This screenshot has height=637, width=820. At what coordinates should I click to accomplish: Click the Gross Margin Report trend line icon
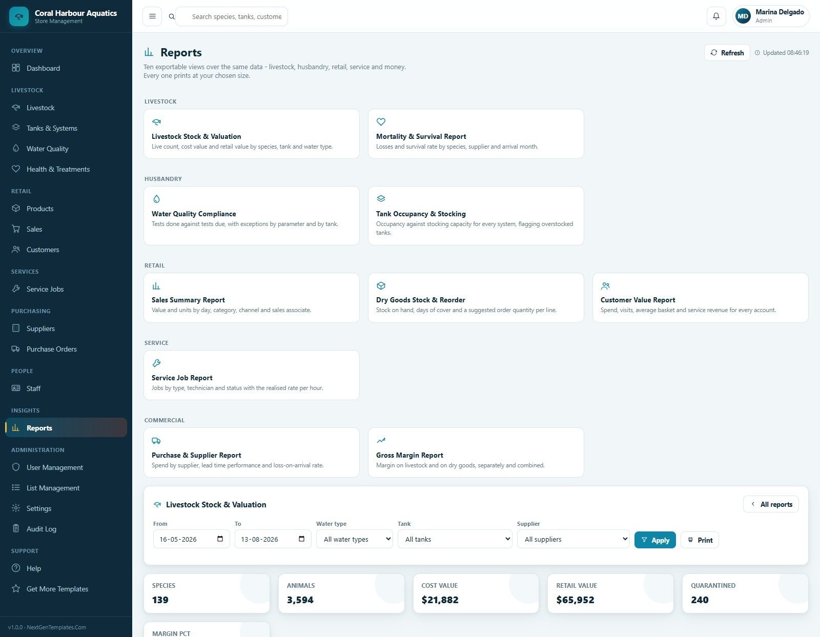click(x=381, y=440)
